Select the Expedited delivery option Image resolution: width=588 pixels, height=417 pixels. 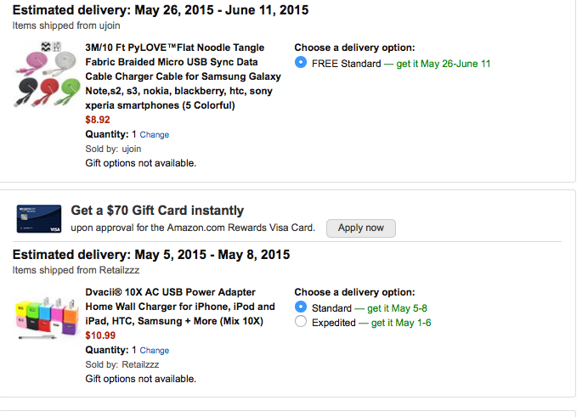coord(300,323)
